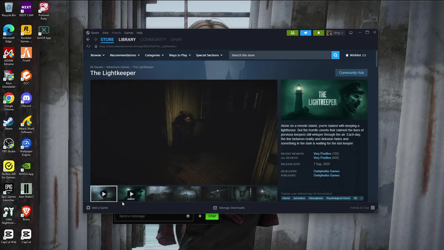The height and width of the screenshot is (250, 444).
Task: Open Steam notifications bell
Action: coord(318,33)
